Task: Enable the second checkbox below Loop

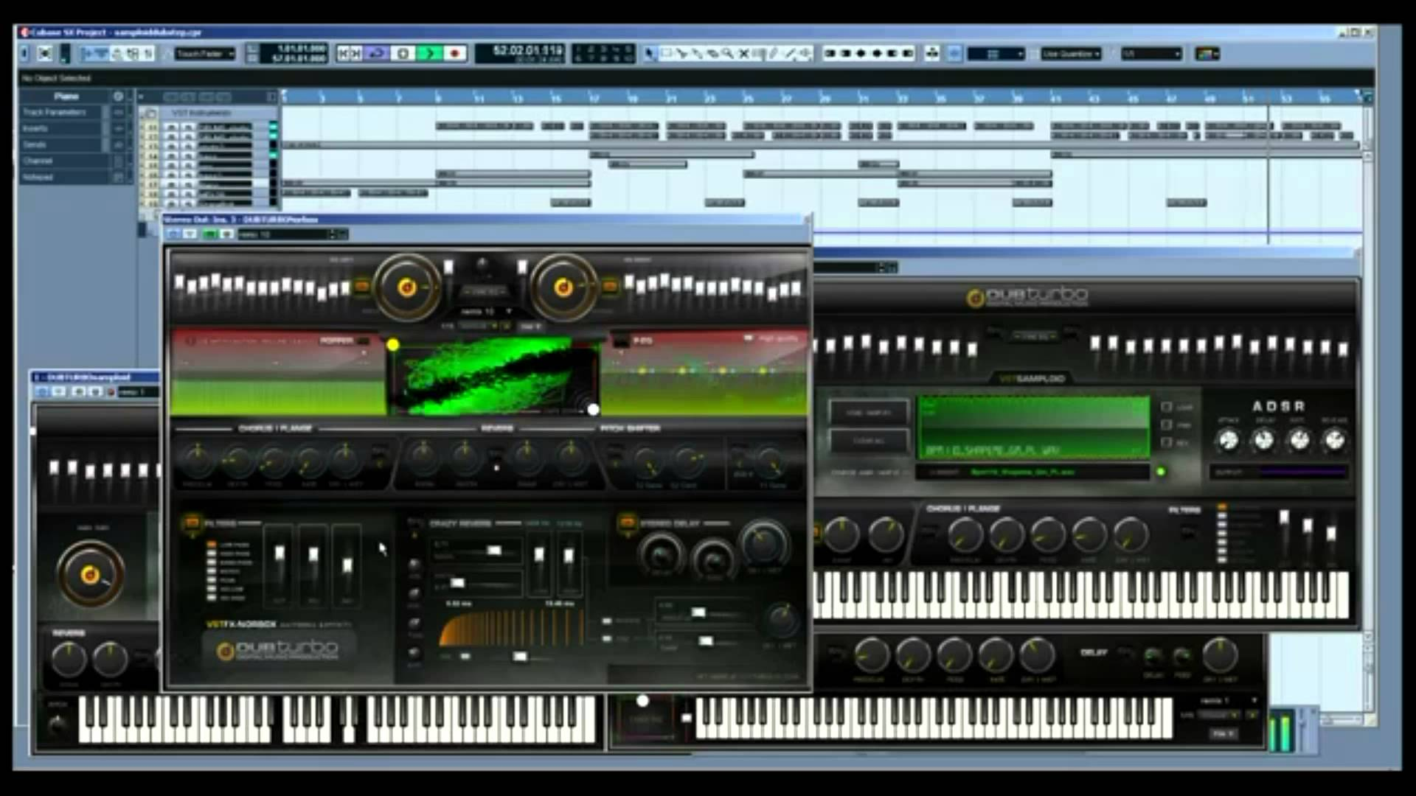Action: point(1167,425)
